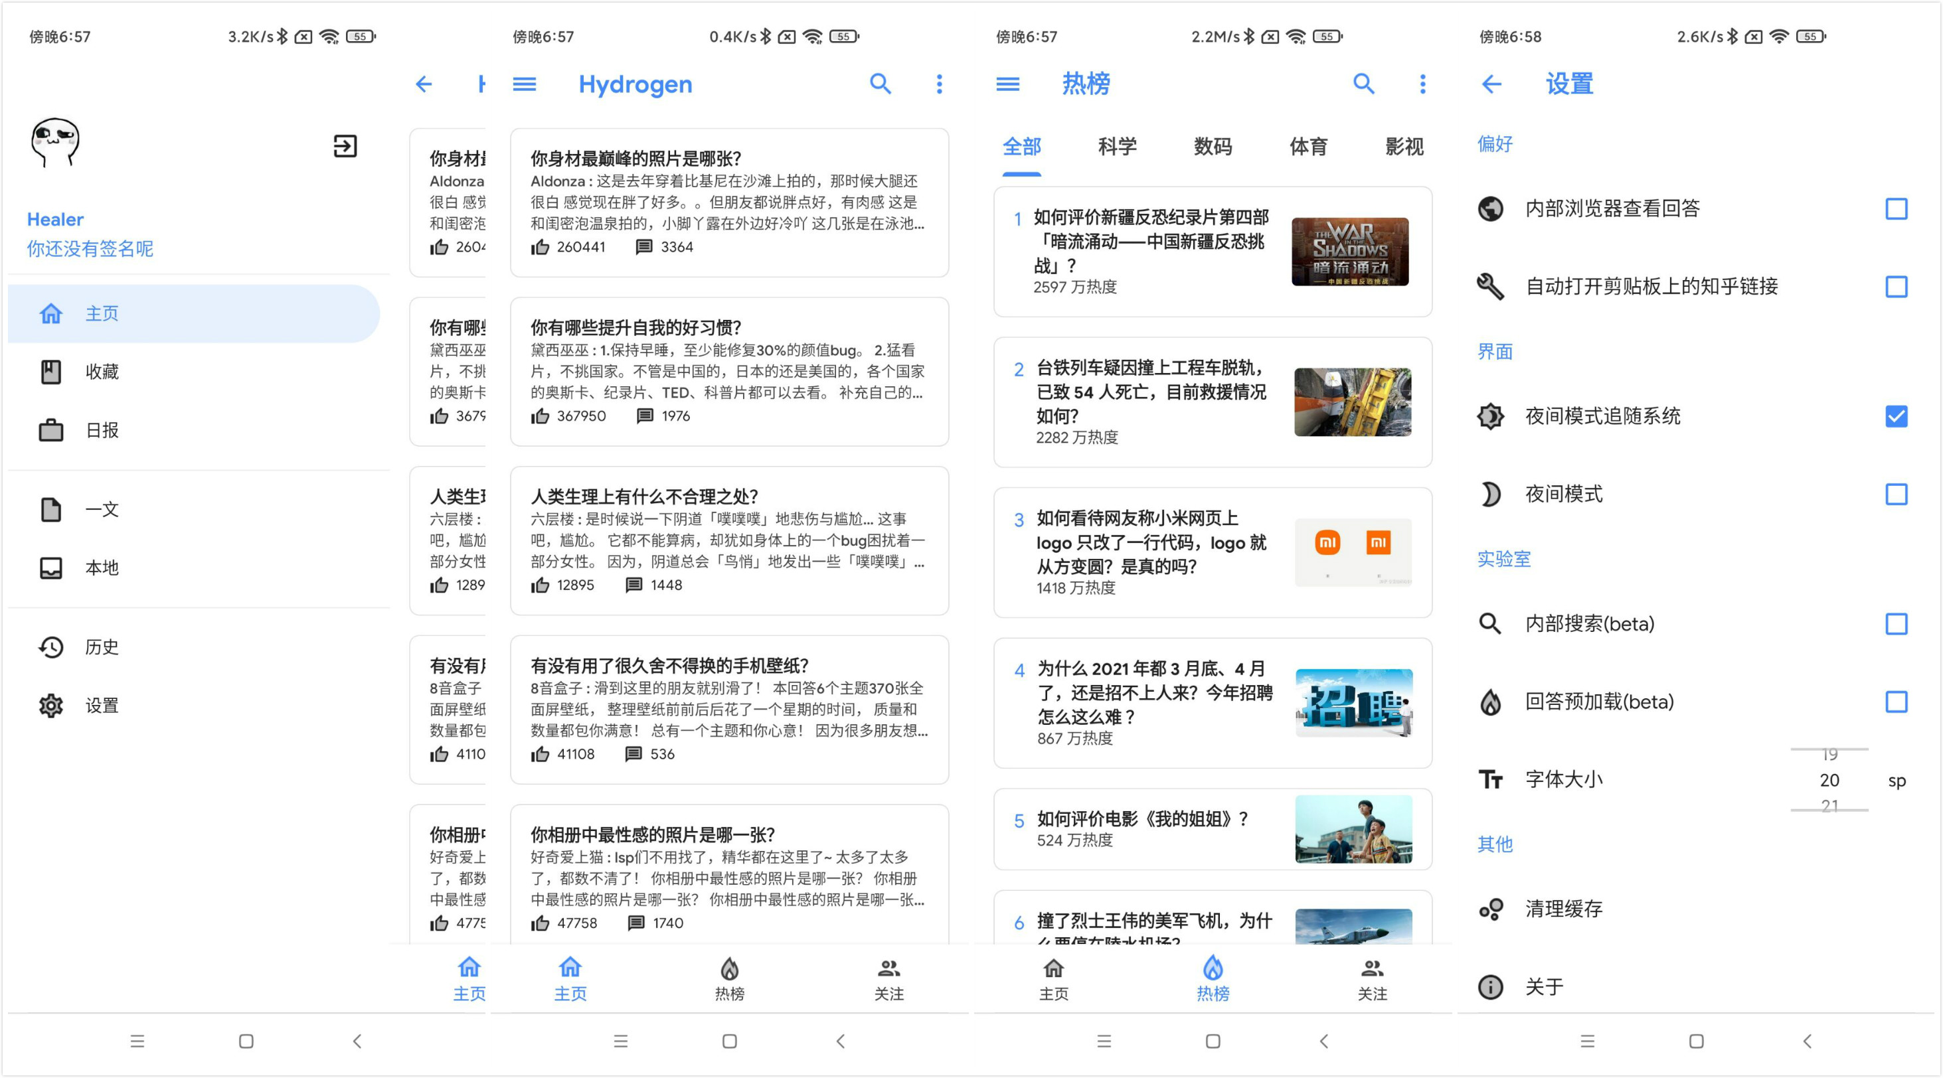1943x1078 pixels.
Task: Select 关注 bottom tab on Hydrogen screen
Action: pos(888,978)
